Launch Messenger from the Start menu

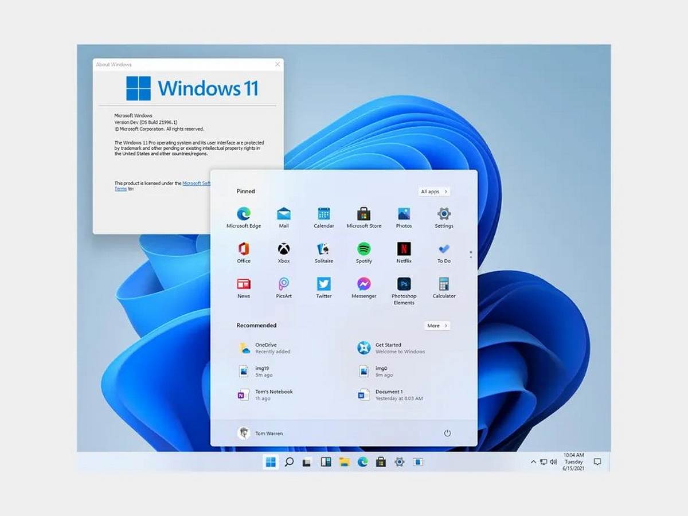pos(363,285)
